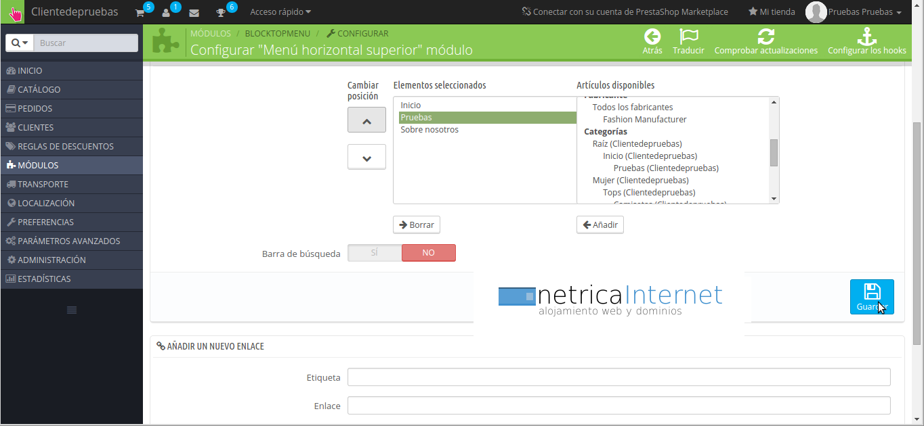Collapse the sidebar with the hamburger icon
This screenshot has height=426, width=924.
72,310
